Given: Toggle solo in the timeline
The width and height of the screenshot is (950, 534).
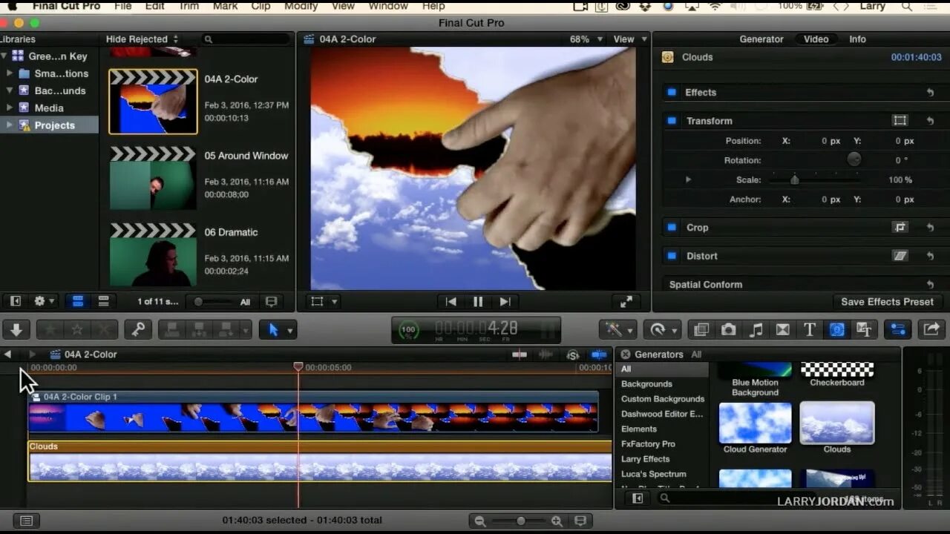Looking at the screenshot, I should click(572, 355).
